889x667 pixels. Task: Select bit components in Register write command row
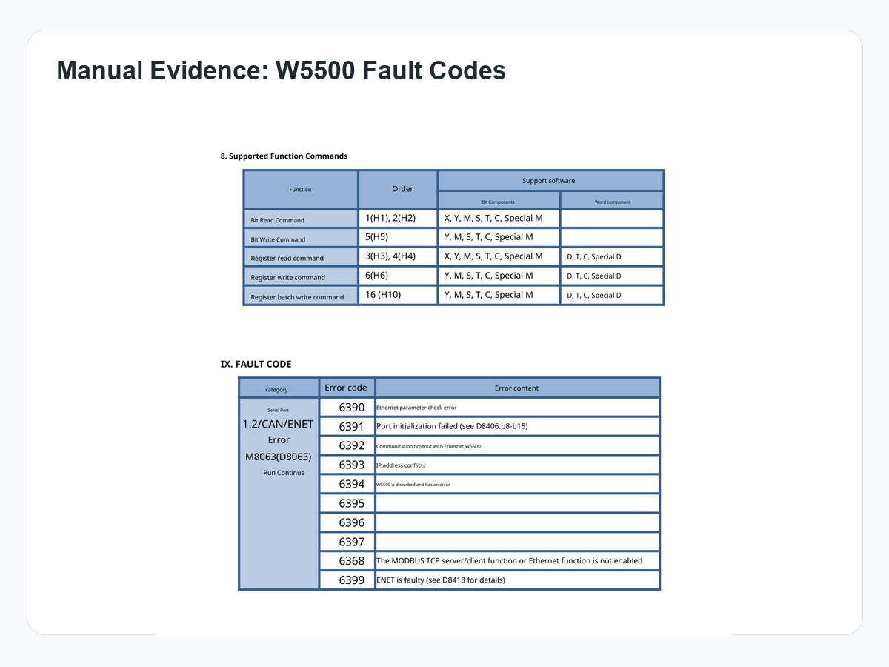coord(488,276)
